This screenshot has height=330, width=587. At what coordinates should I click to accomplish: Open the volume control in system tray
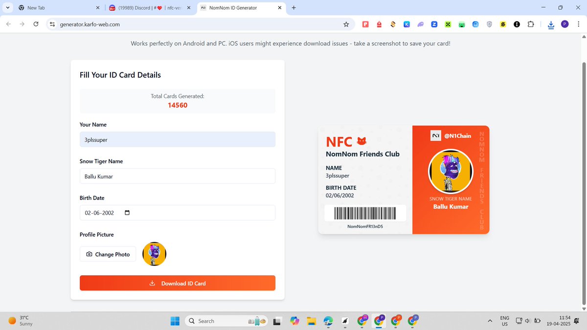[527, 321]
